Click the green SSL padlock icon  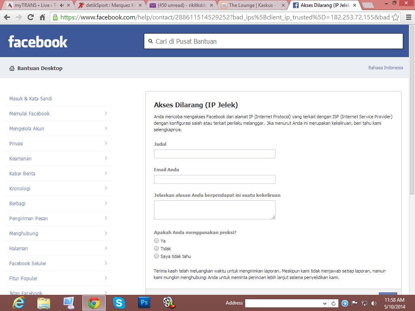tap(55, 17)
